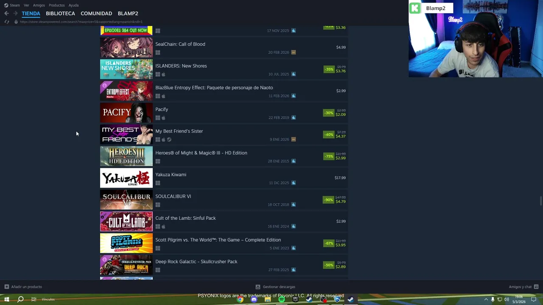Image resolution: width=543 pixels, height=305 pixels.
Task: Open Heroes of Might & Magic III listing
Action: coord(224,156)
